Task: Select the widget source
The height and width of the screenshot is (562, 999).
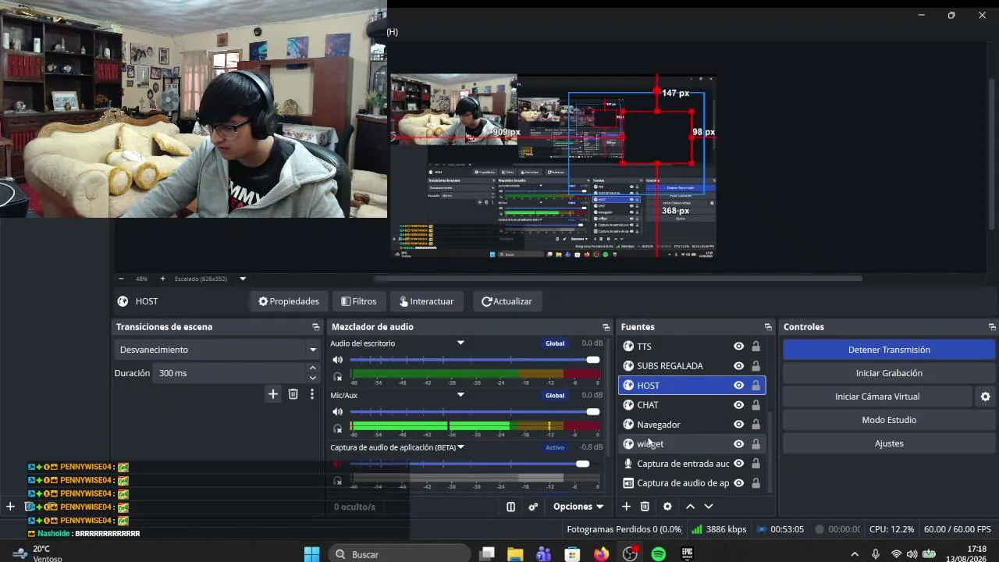Action: point(691,444)
